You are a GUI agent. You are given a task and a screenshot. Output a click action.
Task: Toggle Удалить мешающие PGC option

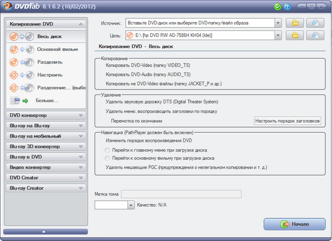click(x=186, y=167)
